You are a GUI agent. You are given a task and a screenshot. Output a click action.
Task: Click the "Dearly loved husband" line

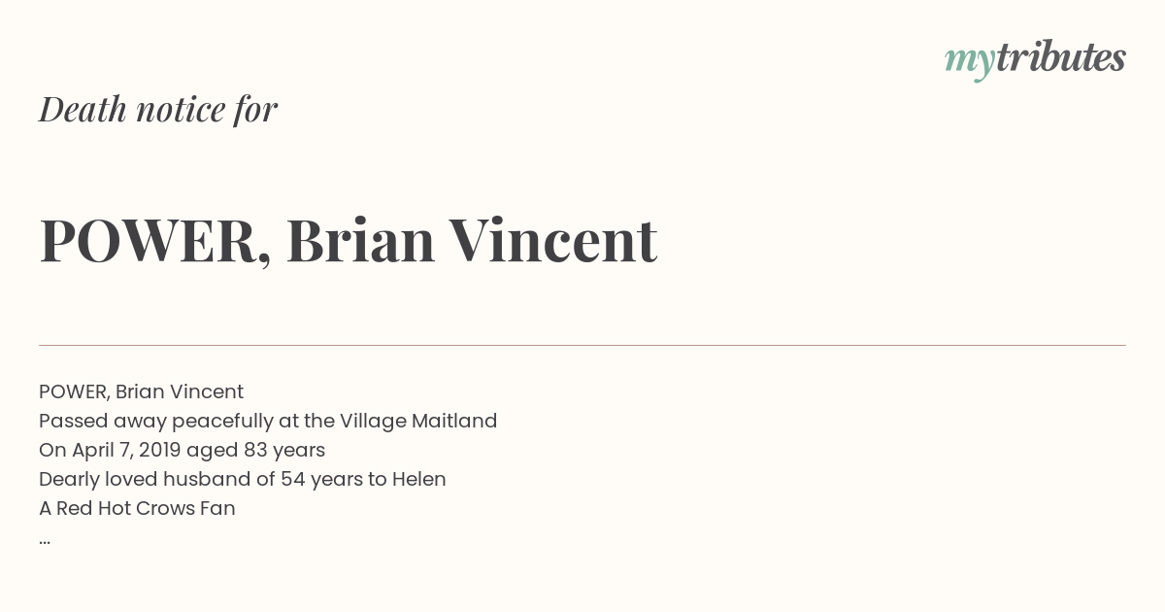(243, 479)
